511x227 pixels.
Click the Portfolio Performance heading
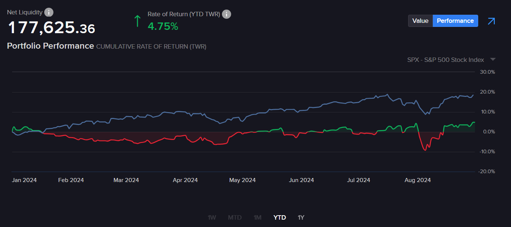click(51, 46)
